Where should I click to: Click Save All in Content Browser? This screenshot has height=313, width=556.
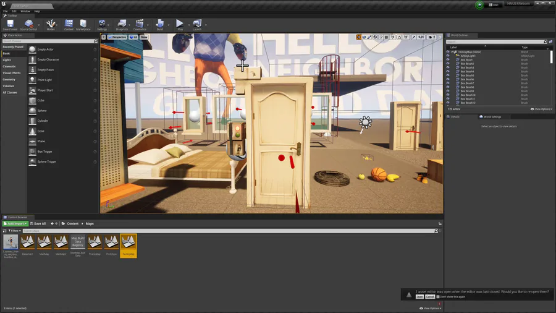(38, 223)
